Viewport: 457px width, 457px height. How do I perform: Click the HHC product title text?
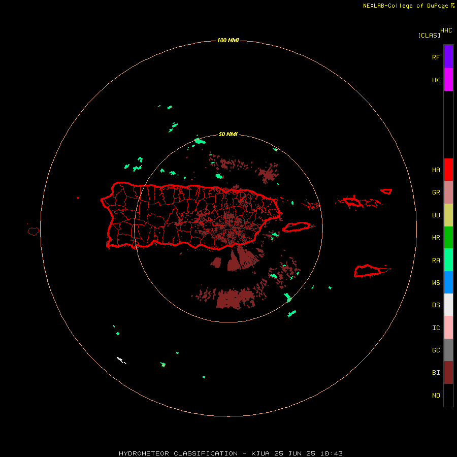tap(446, 30)
